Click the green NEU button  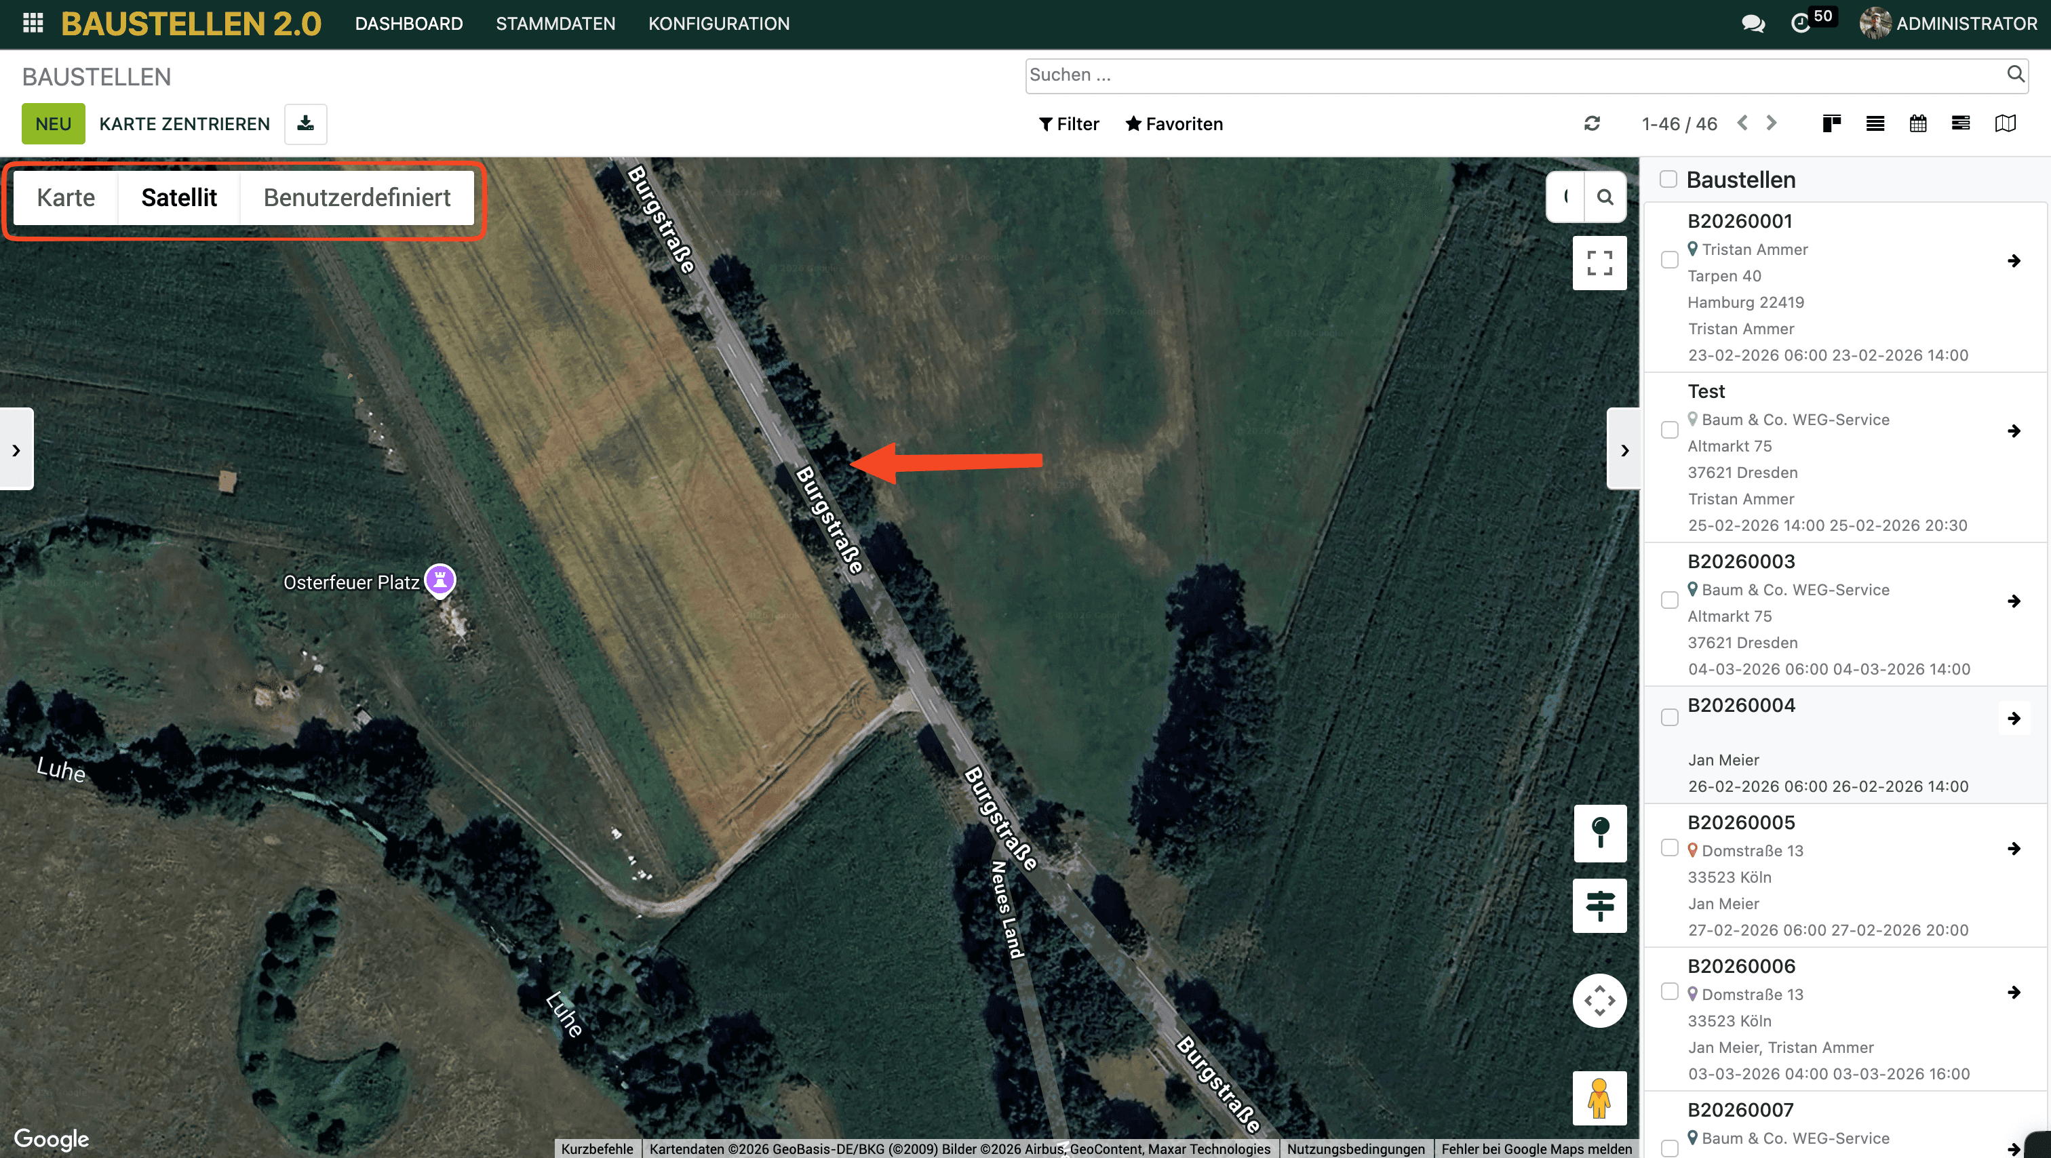(52, 123)
